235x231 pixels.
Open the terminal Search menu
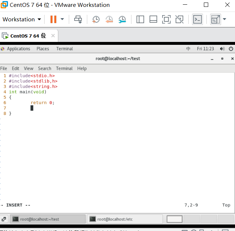[x=45, y=69]
